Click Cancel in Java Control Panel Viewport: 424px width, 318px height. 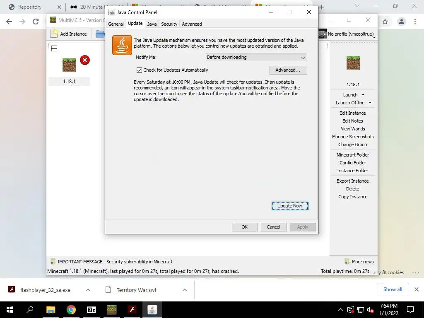(273, 227)
